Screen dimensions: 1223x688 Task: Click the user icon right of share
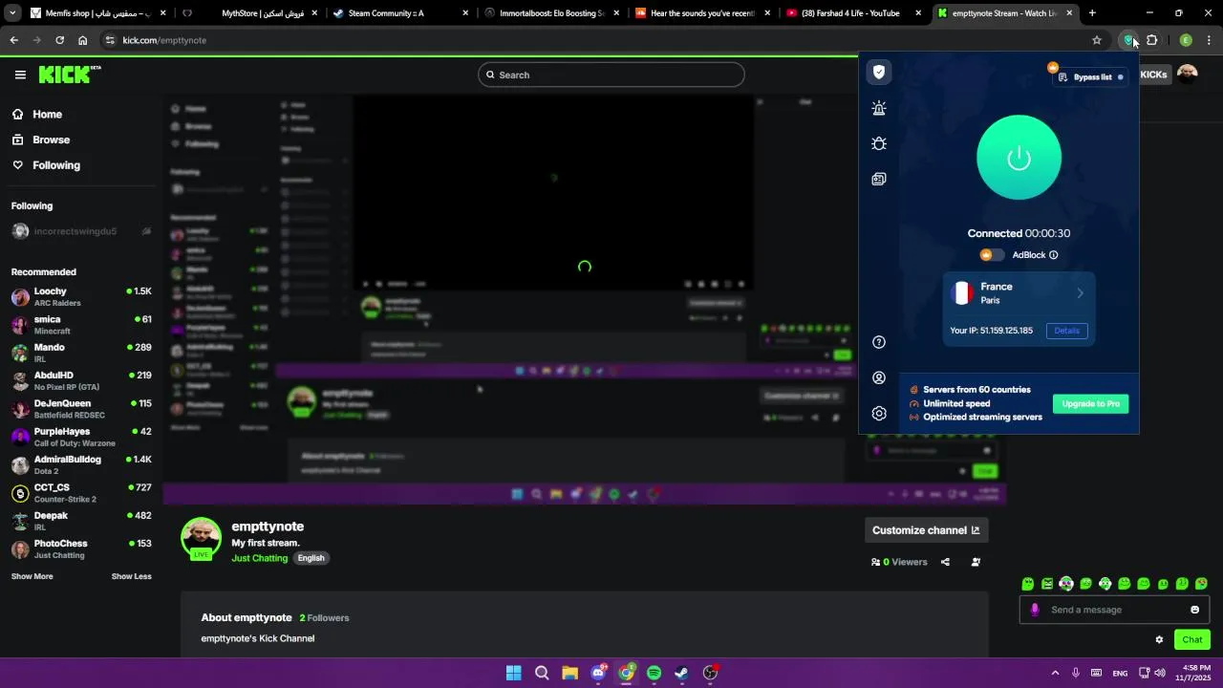976,562
